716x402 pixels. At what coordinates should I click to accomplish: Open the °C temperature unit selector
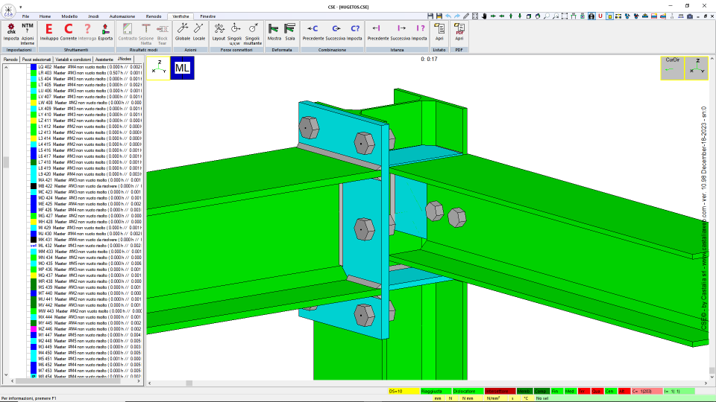526,398
